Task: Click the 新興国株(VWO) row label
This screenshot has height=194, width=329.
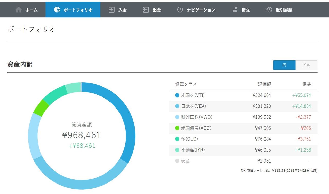Action: click(197, 117)
